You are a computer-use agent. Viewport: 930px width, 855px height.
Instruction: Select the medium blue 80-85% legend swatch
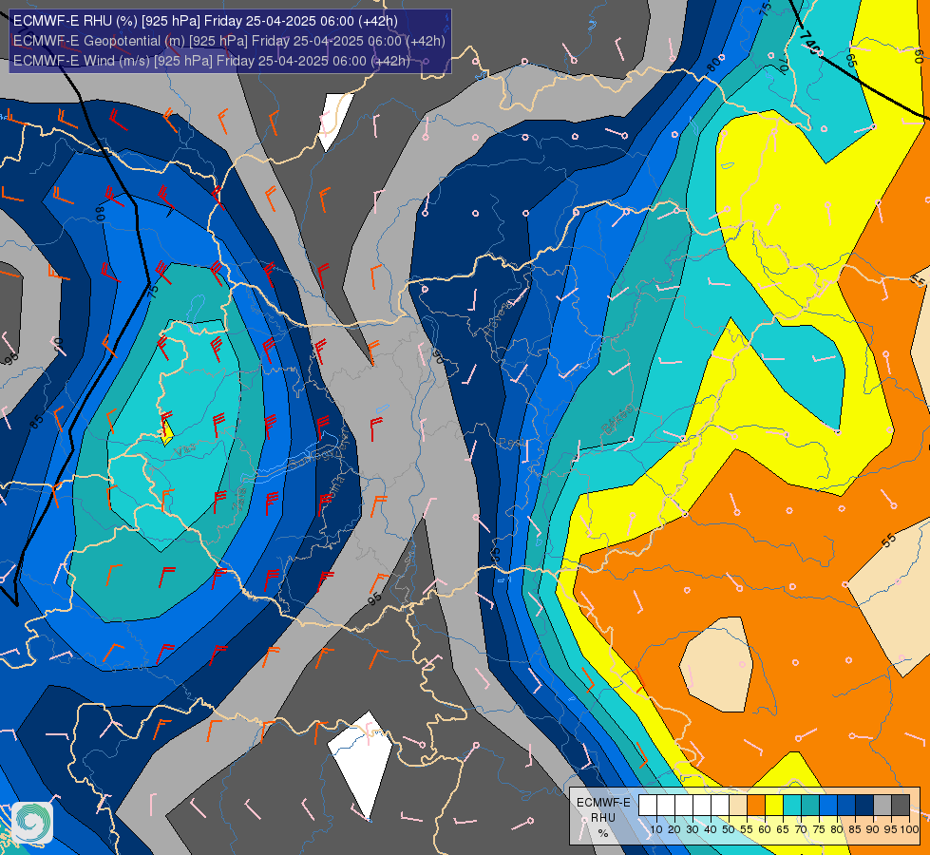(x=846, y=805)
